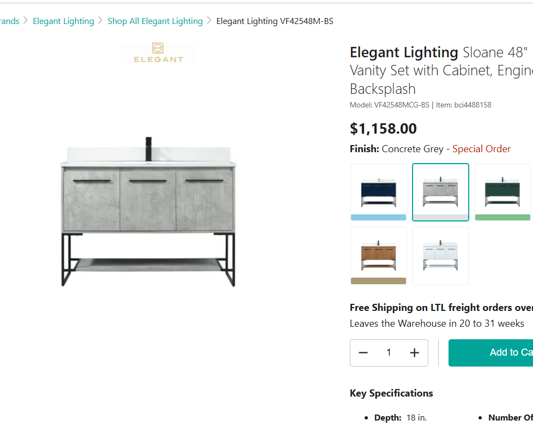Screen dimensions: 533x426
Task: Increase quantity with the plus button
Action: 414,353
